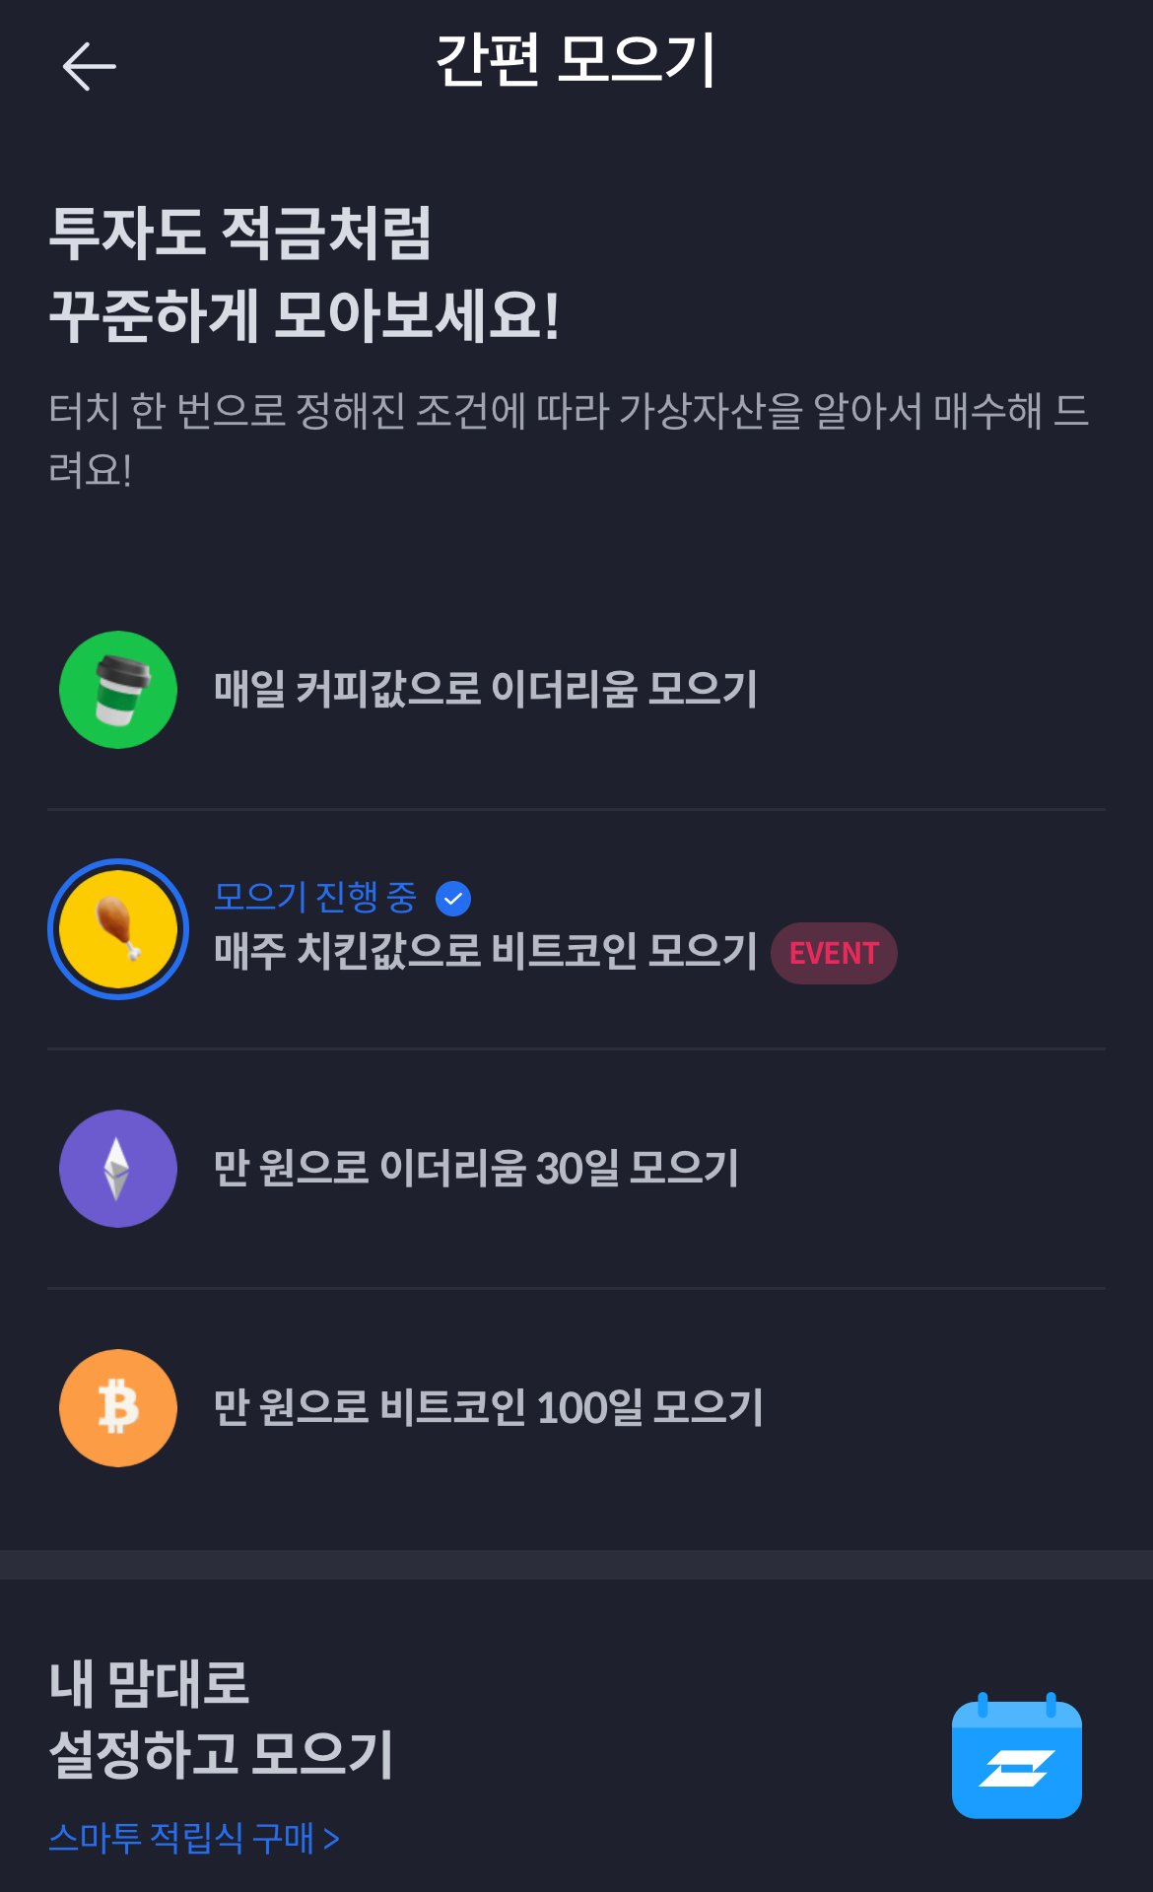This screenshot has height=1892, width=1153.
Task: Open 매일 커피값으로 이더리움 모으기
Action: pos(576,690)
